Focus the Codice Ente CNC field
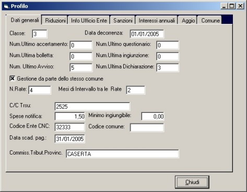Screen dimensions: 247x192 point(69,127)
